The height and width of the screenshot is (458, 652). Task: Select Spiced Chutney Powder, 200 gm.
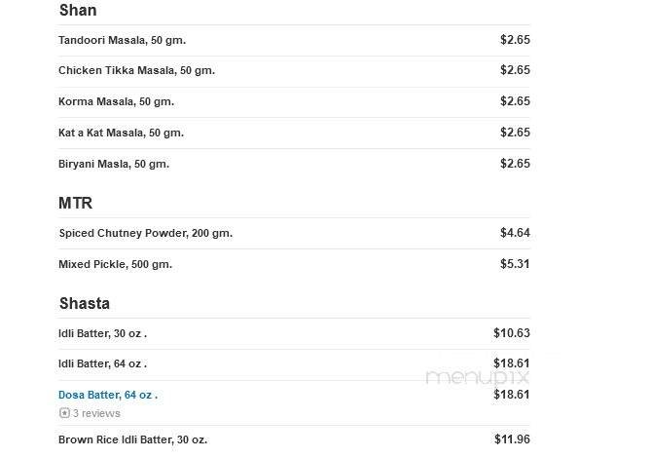tap(145, 233)
